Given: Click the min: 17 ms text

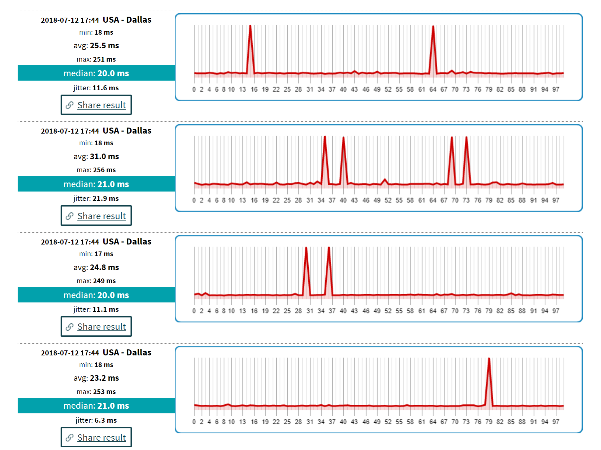Looking at the screenshot, I should coord(96,254).
